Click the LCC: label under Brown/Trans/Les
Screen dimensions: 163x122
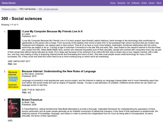click(x=10, y=120)
